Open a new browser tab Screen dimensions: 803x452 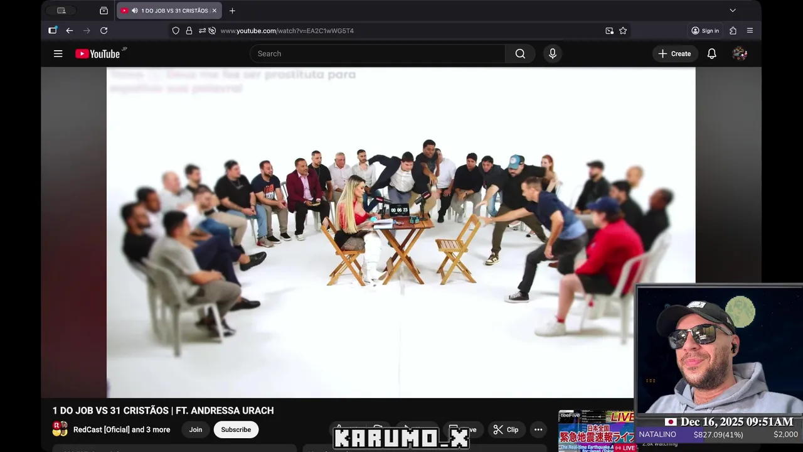tap(232, 11)
